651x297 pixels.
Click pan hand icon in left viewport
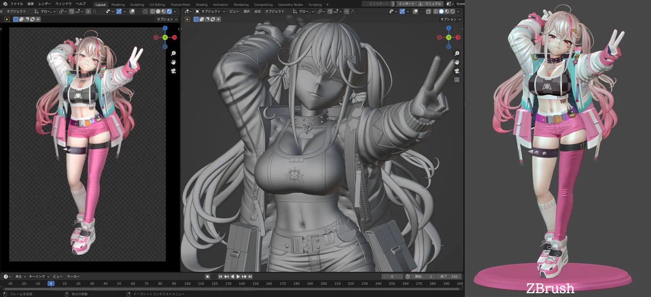[x=173, y=62]
